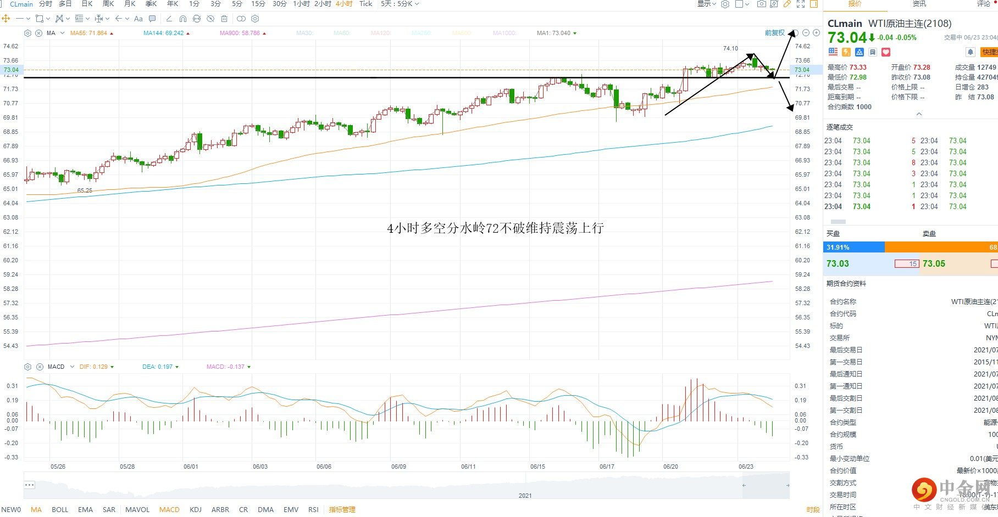Select the text annotation tool (Aa)
This screenshot has height=517, width=998.
[138, 19]
